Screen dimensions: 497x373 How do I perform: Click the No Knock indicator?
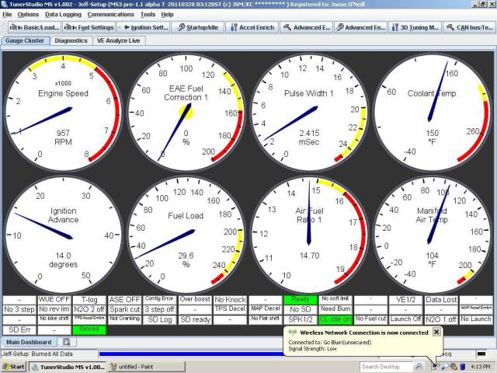click(x=230, y=299)
